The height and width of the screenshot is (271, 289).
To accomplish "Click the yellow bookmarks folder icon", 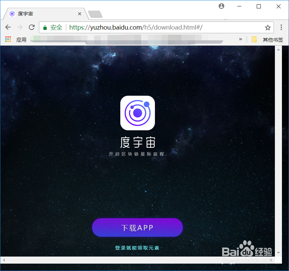I will pos(254,39).
